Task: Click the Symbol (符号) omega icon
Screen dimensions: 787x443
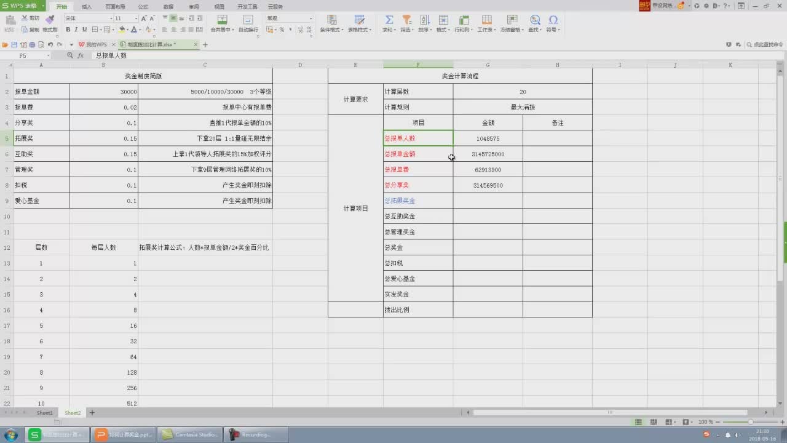Action: point(553,20)
